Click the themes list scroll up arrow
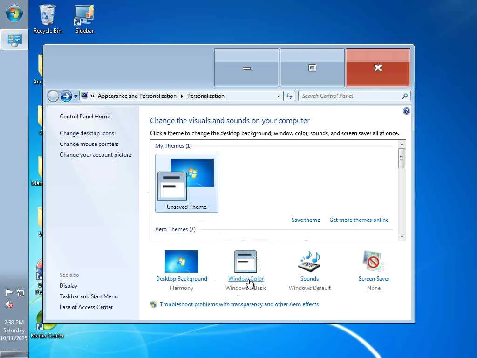The width and height of the screenshot is (477, 358). tap(402, 144)
